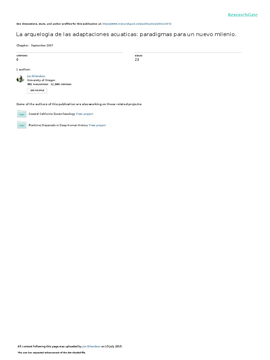
Task: Click the SEE PROFILE button
Action: pos(37,90)
